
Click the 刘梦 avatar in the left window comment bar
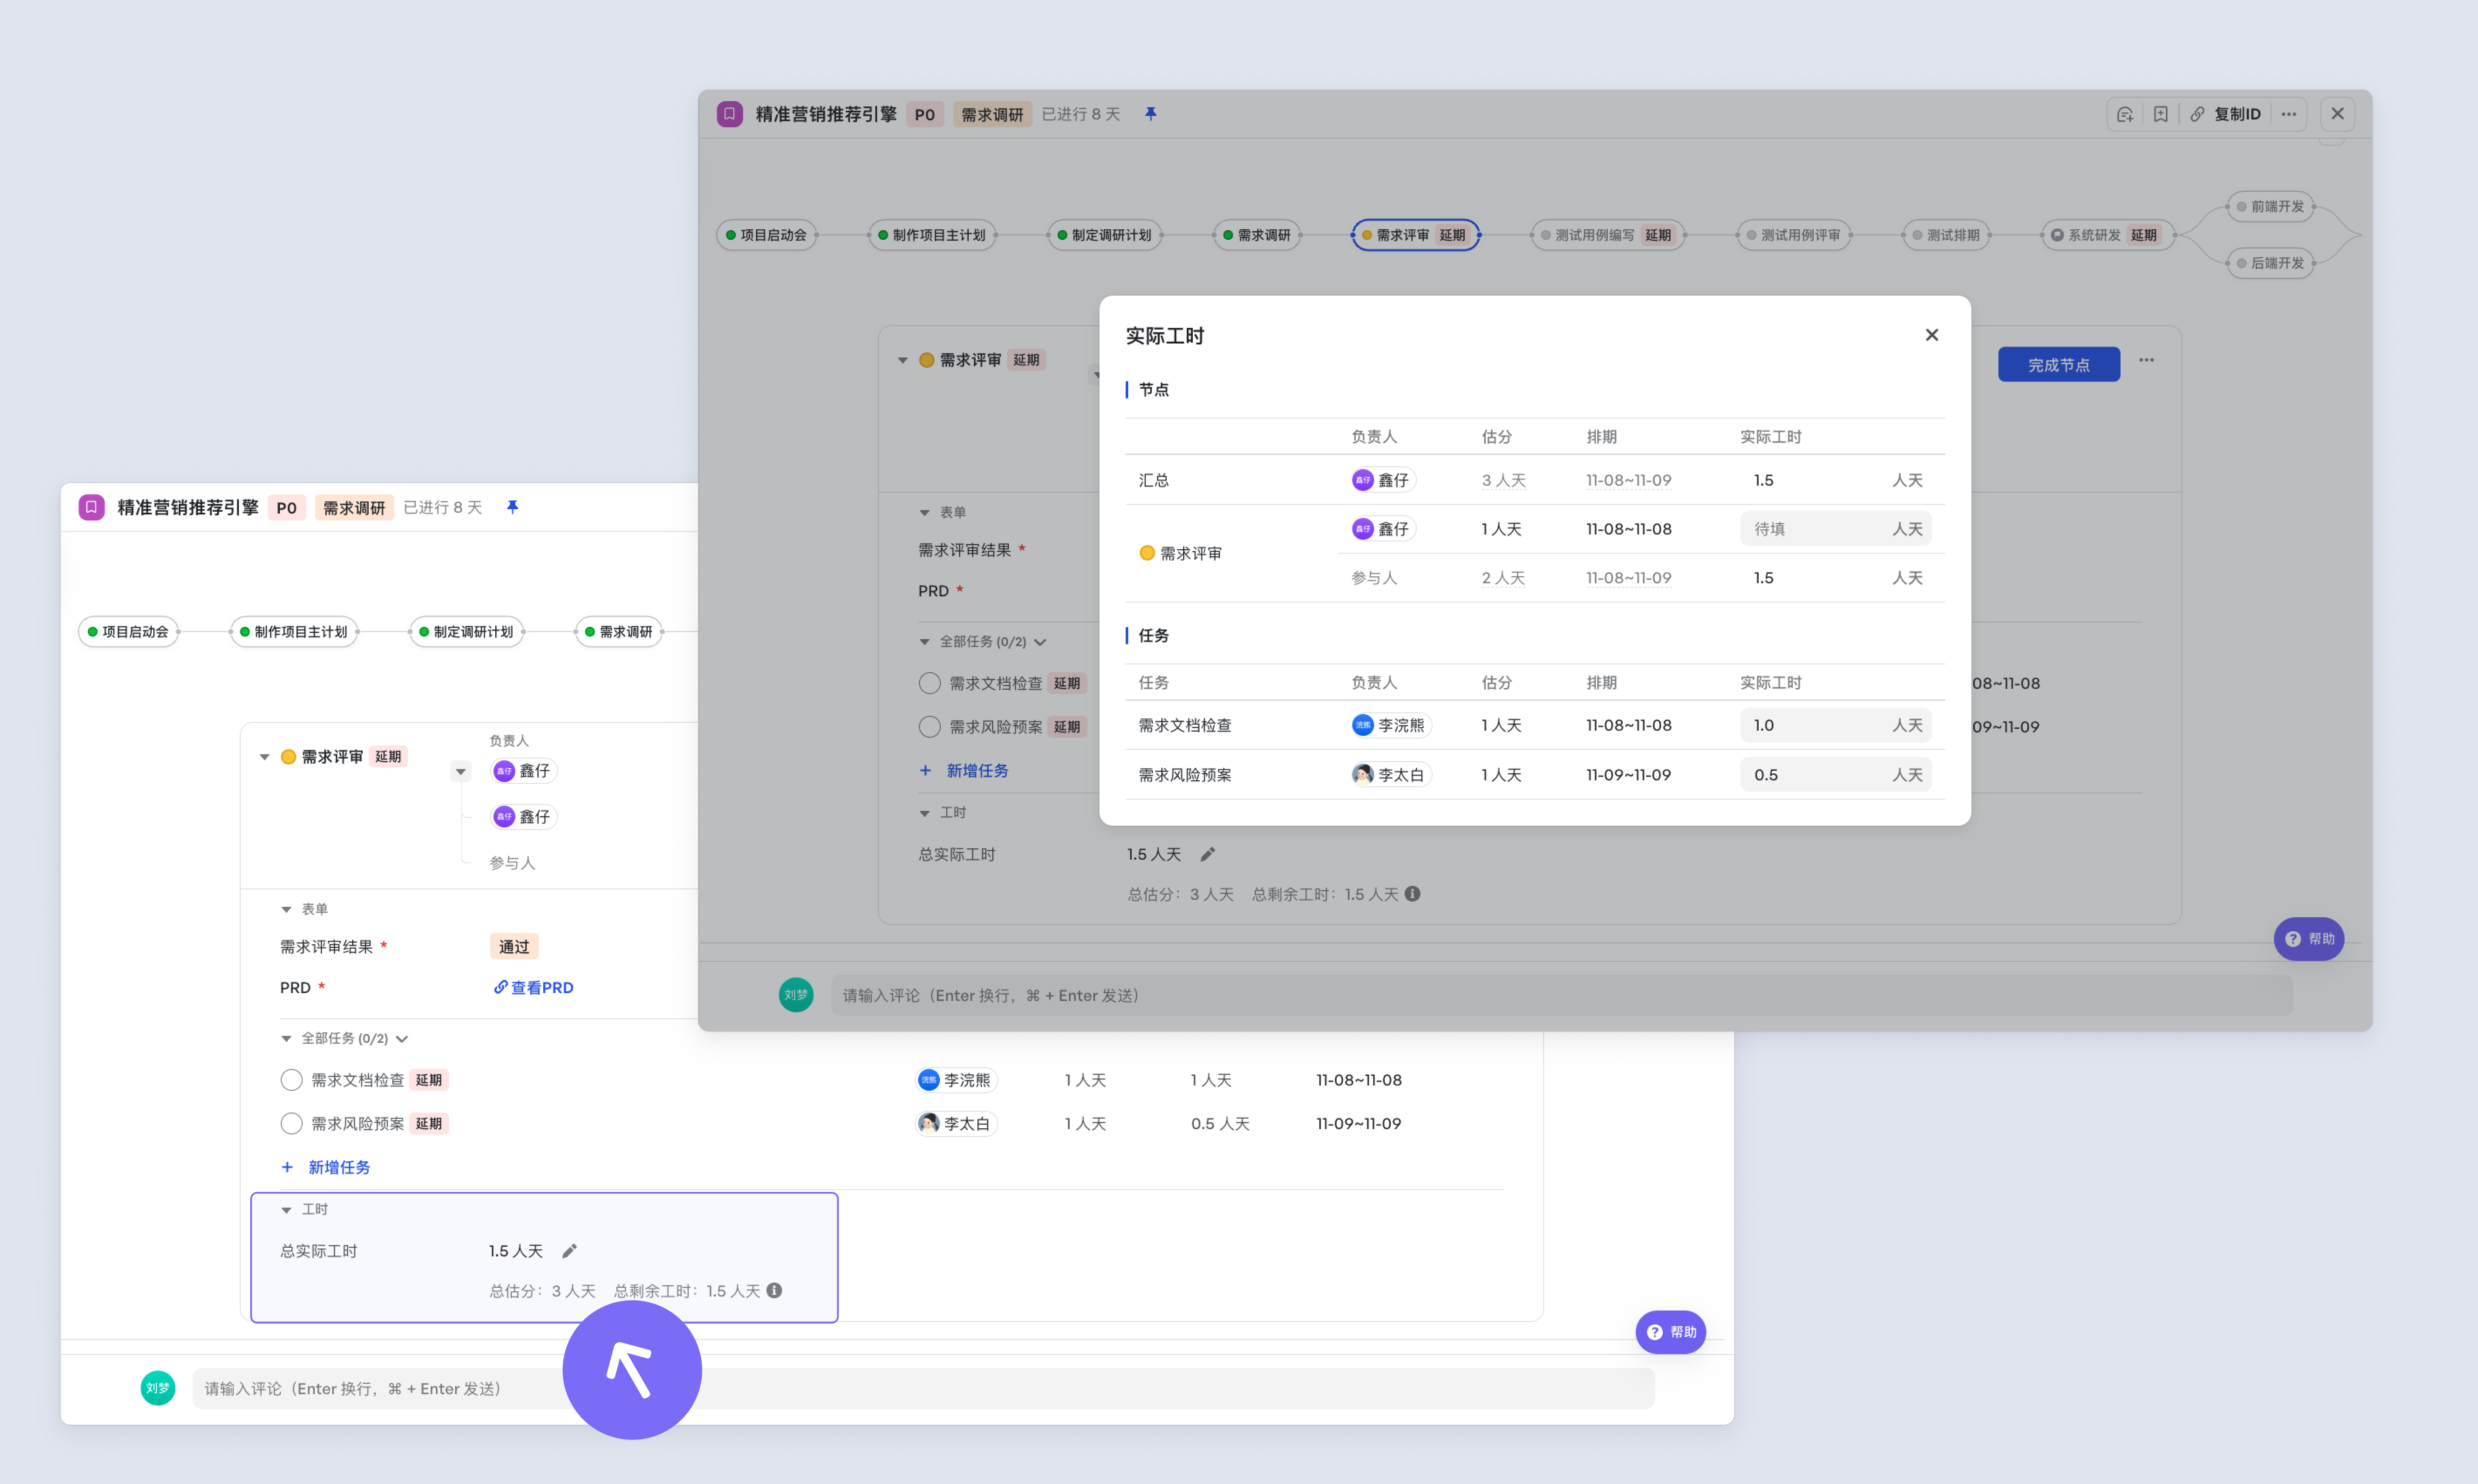point(158,1388)
